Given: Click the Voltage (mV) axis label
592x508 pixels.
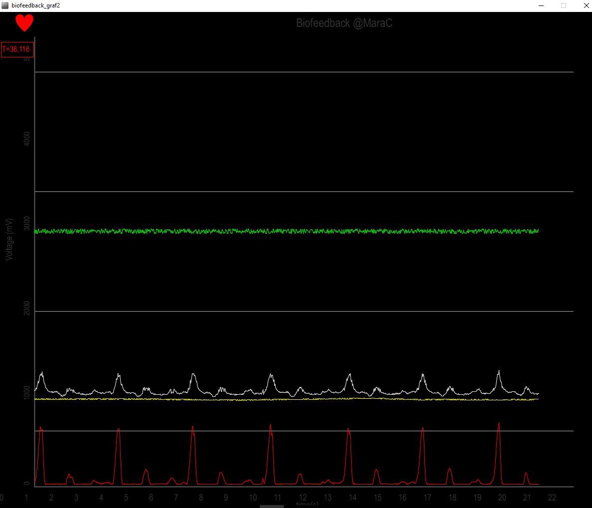Looking at the screenshot, I should (9, 240).
